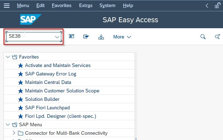Click the search-next magnifier plus icon
This screenshot has height=140, width=223.
point(217,36)
